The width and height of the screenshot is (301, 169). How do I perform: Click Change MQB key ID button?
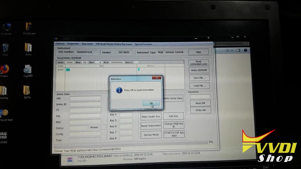coord(174,125)
